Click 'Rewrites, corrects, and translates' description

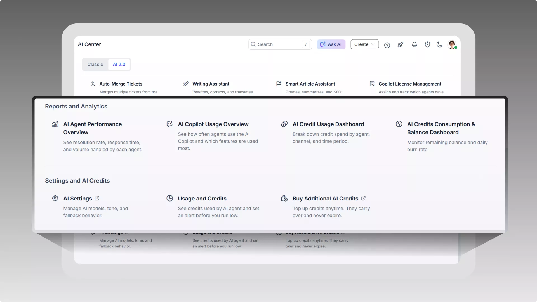coord(223,92)
